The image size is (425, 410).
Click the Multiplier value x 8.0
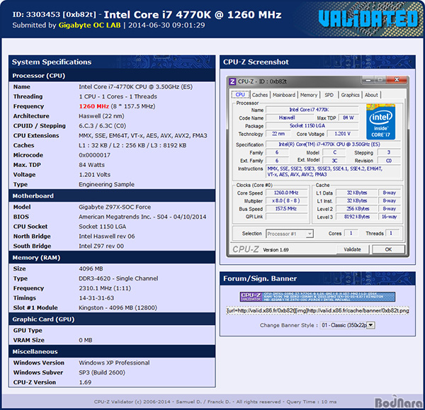286,201
